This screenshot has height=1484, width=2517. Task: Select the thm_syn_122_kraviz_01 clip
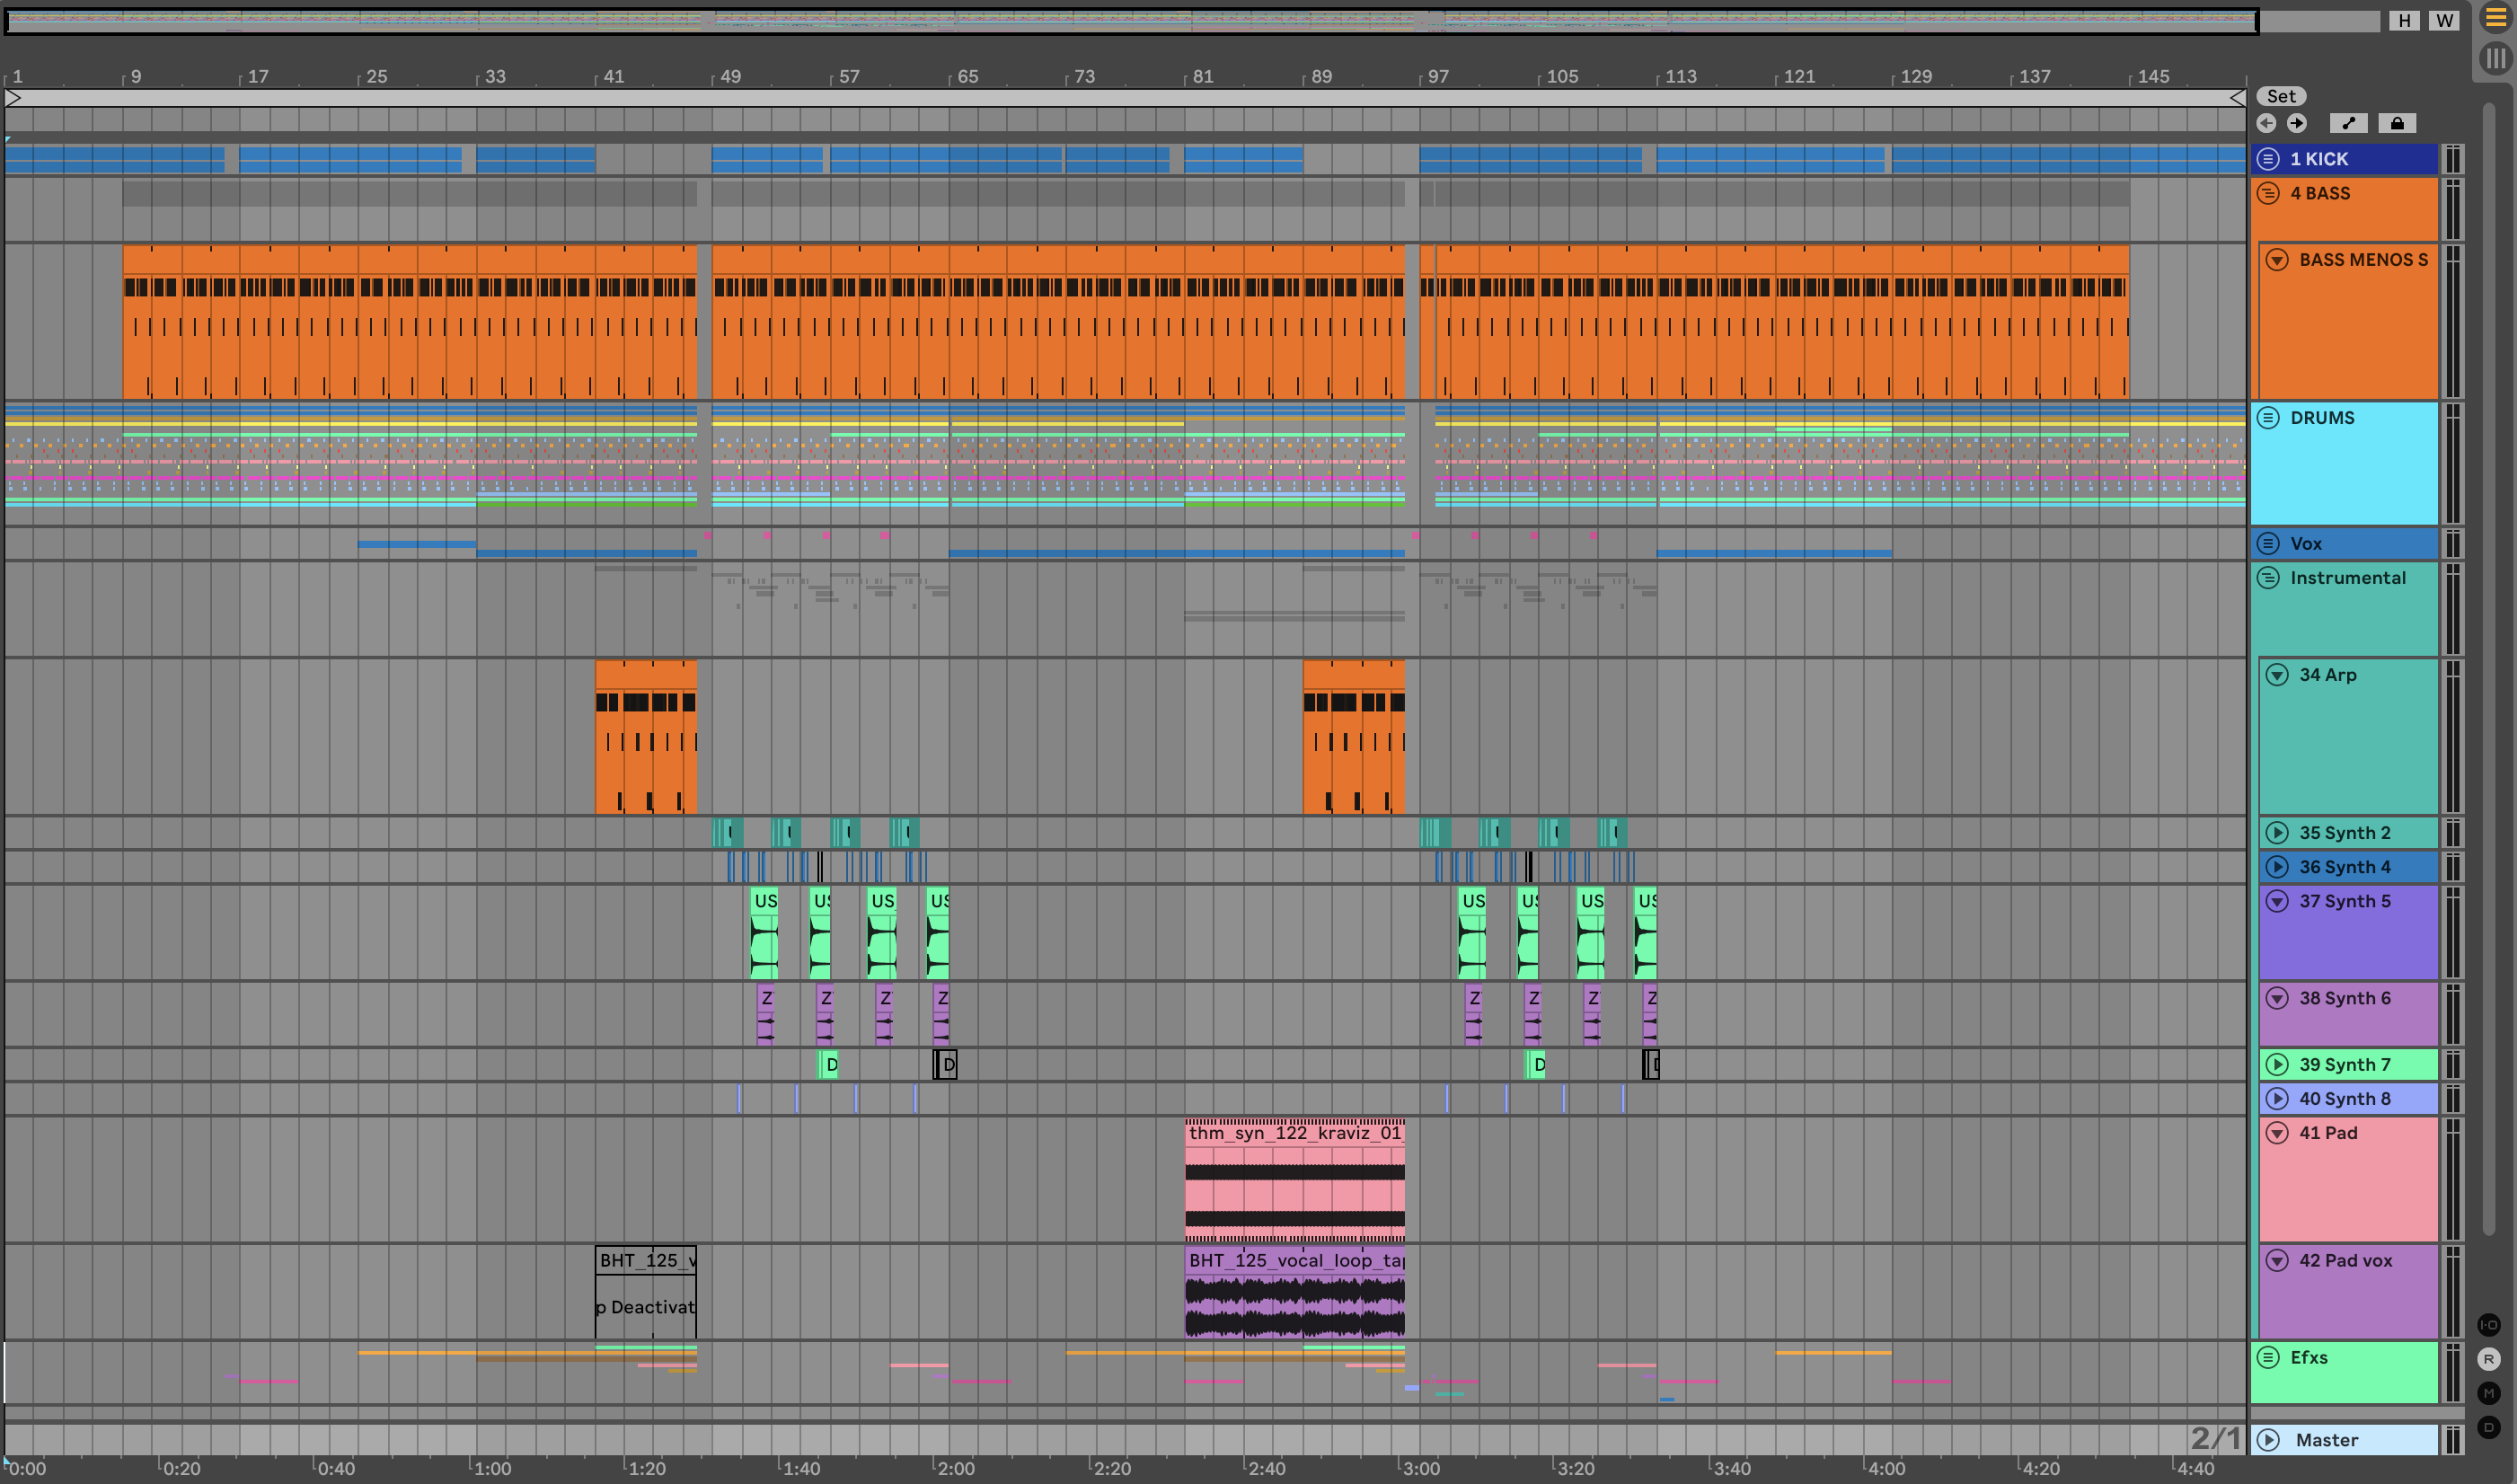pos(1294,1133)
